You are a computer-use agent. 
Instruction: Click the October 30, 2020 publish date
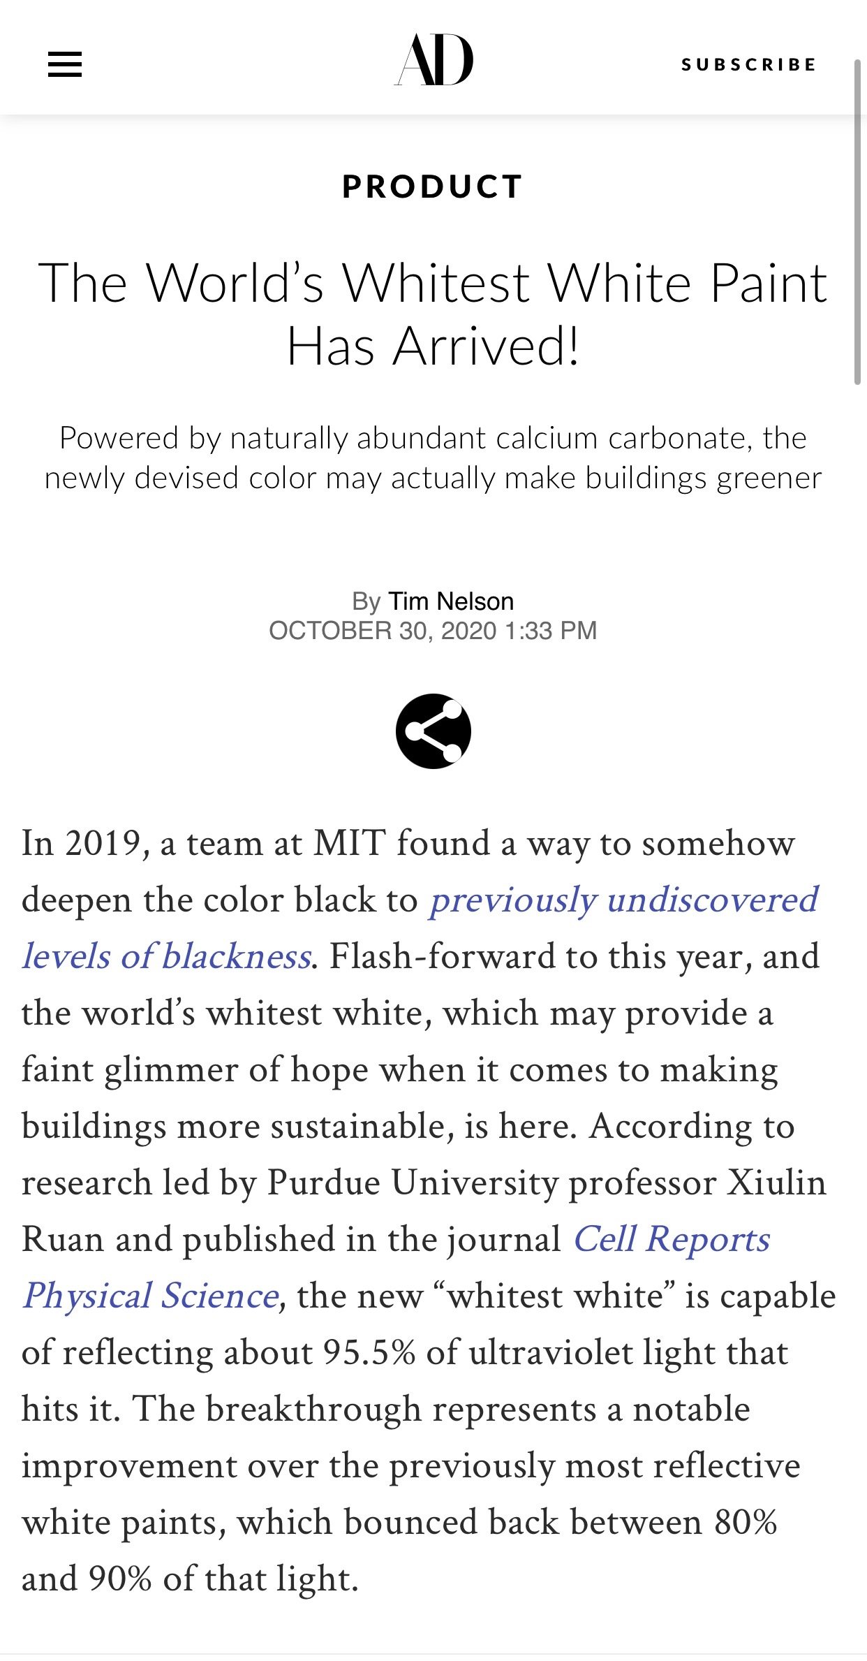[383, 631]
